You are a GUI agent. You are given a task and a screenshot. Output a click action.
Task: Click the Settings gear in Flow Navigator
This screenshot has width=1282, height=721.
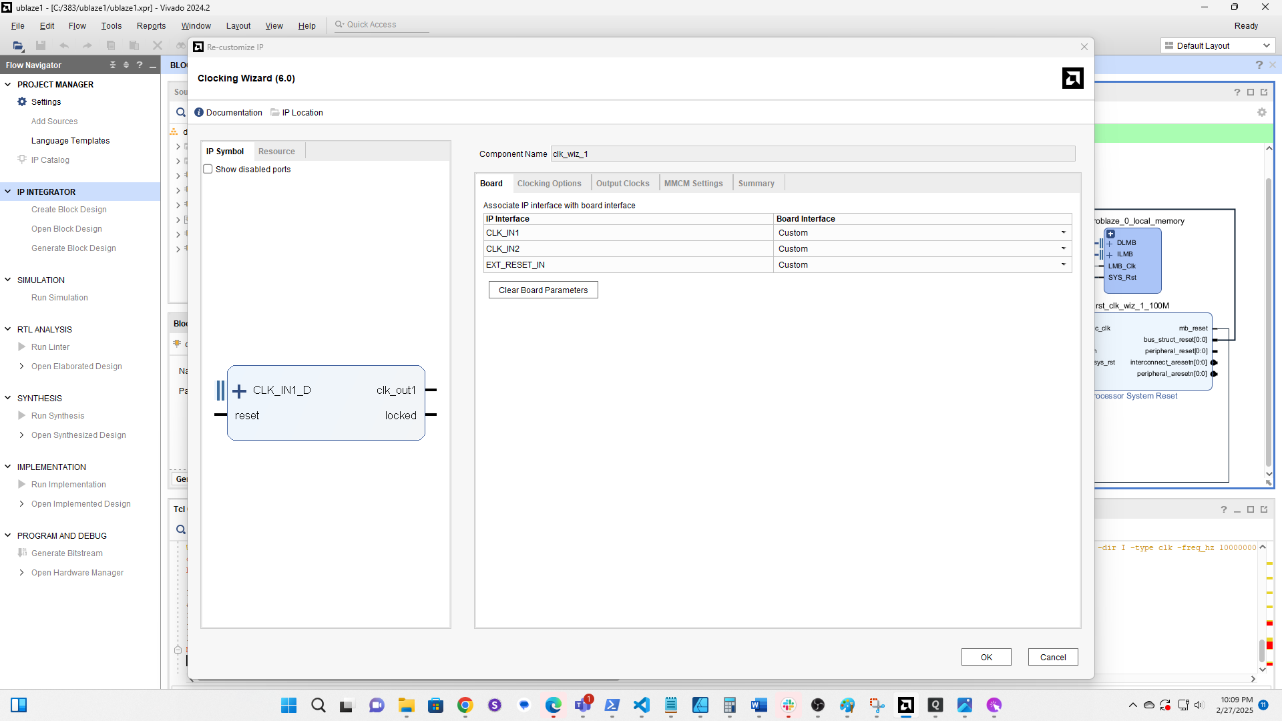point(22,101)
